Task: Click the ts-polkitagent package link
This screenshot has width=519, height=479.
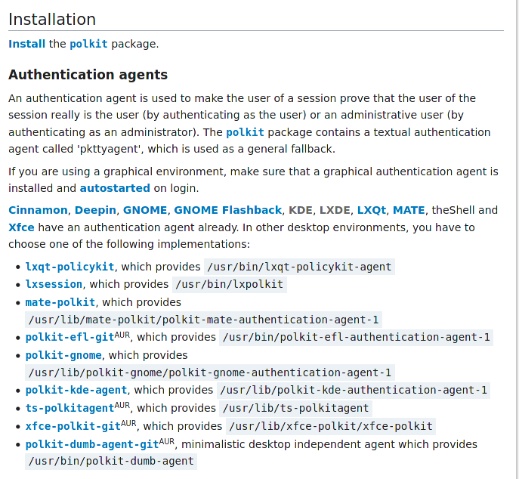Action: point(70,409)
